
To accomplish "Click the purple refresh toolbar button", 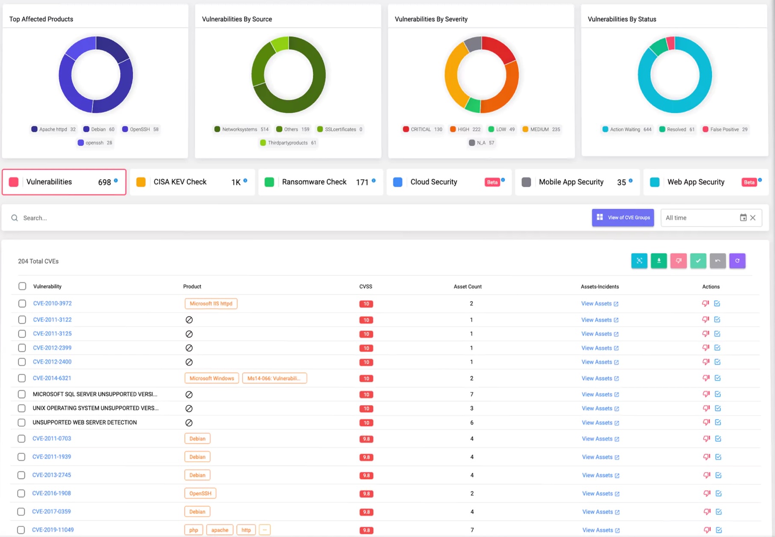I will [737, 261].
